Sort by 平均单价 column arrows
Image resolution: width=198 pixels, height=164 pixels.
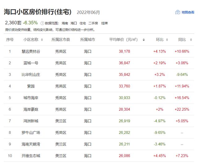click(x=144, y=40)
